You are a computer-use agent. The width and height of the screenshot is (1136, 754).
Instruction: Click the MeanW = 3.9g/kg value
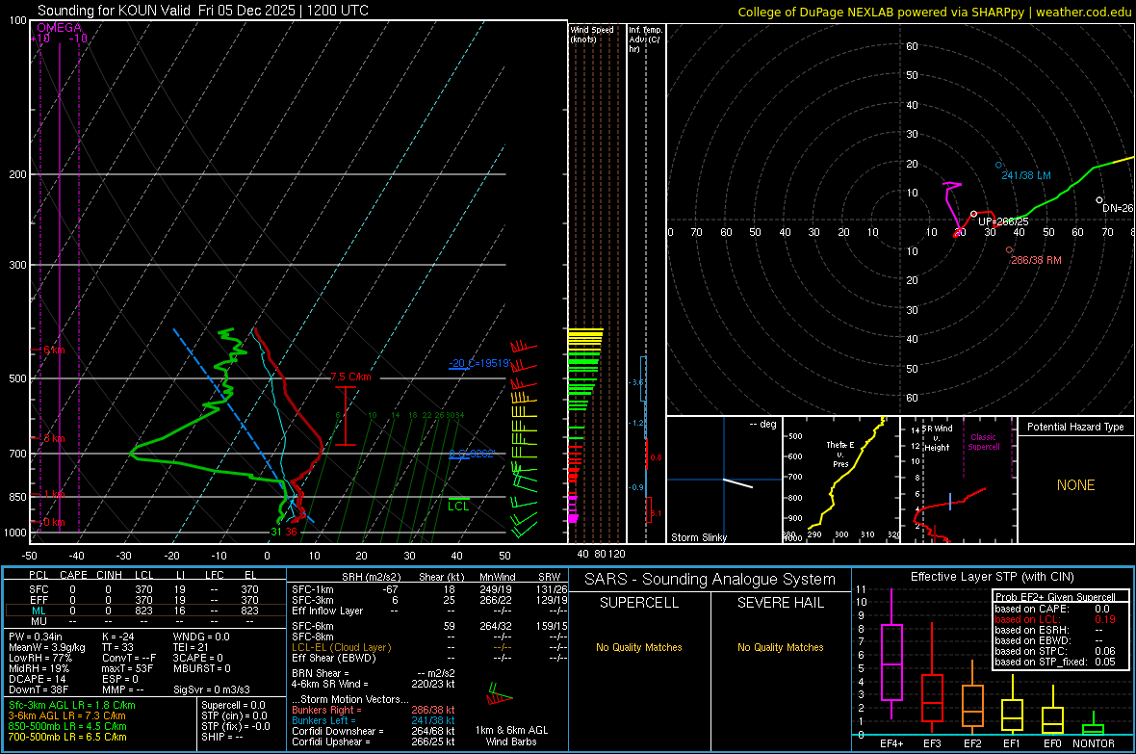(x=46, y=647)
